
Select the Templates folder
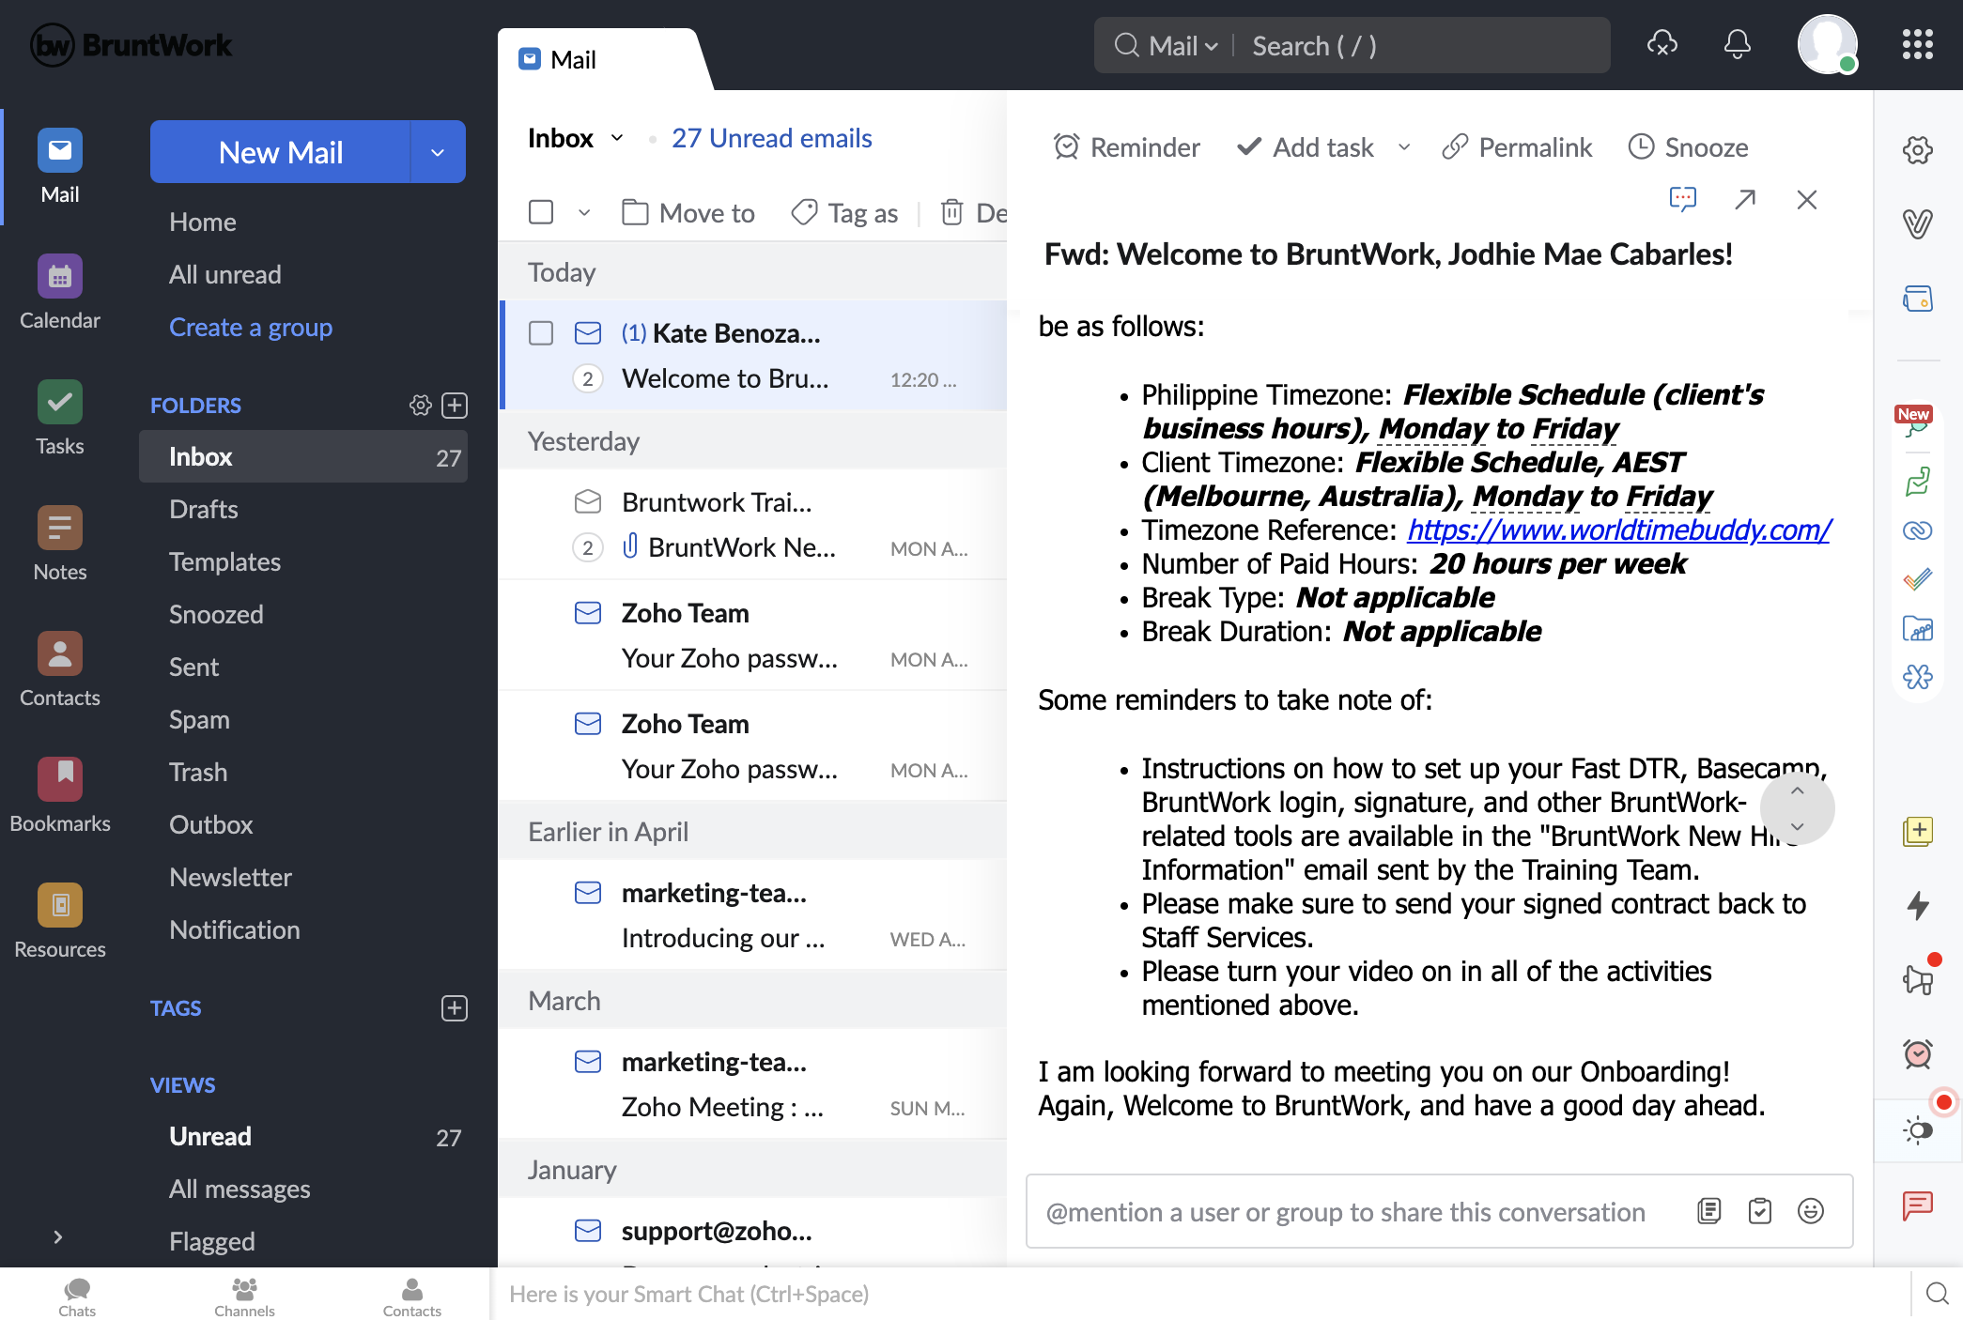tap(224, 561)
